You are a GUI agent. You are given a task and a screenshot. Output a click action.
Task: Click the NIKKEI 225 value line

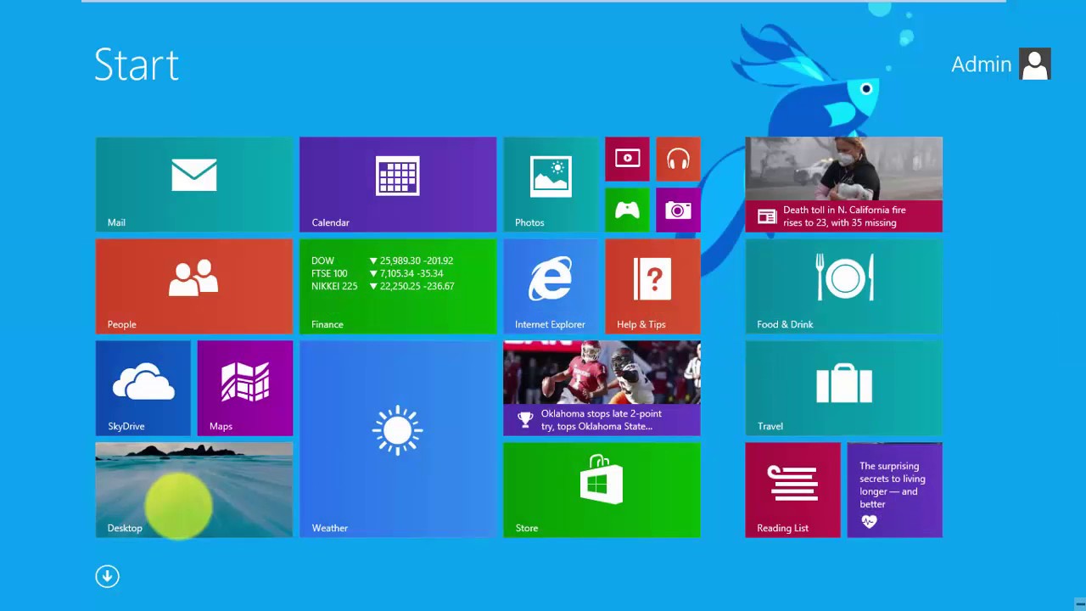[x=383, y=286]
